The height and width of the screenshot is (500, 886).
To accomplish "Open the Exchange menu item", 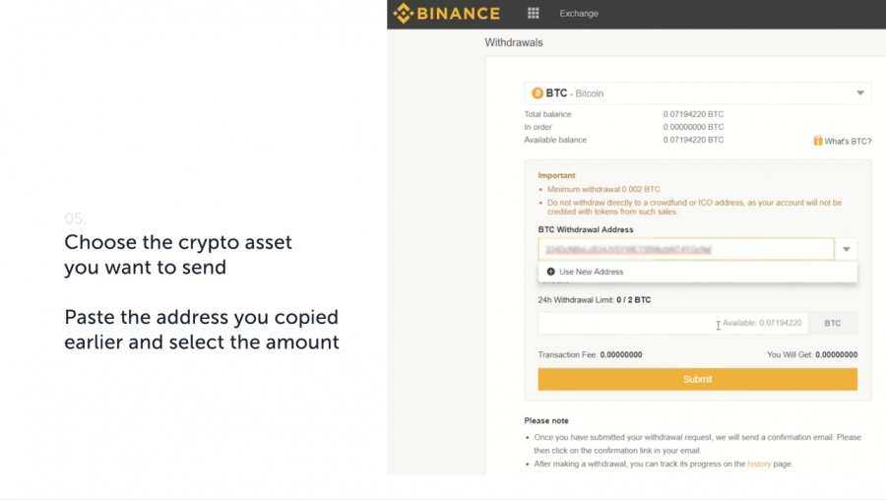I will coord(579,14).
